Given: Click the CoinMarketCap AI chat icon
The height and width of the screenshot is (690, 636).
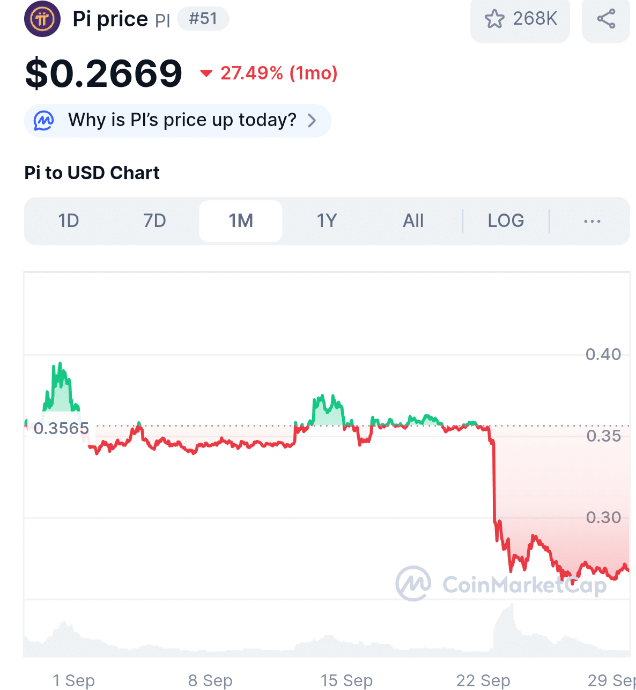Looking at the screenshot, I should (43, 120).
